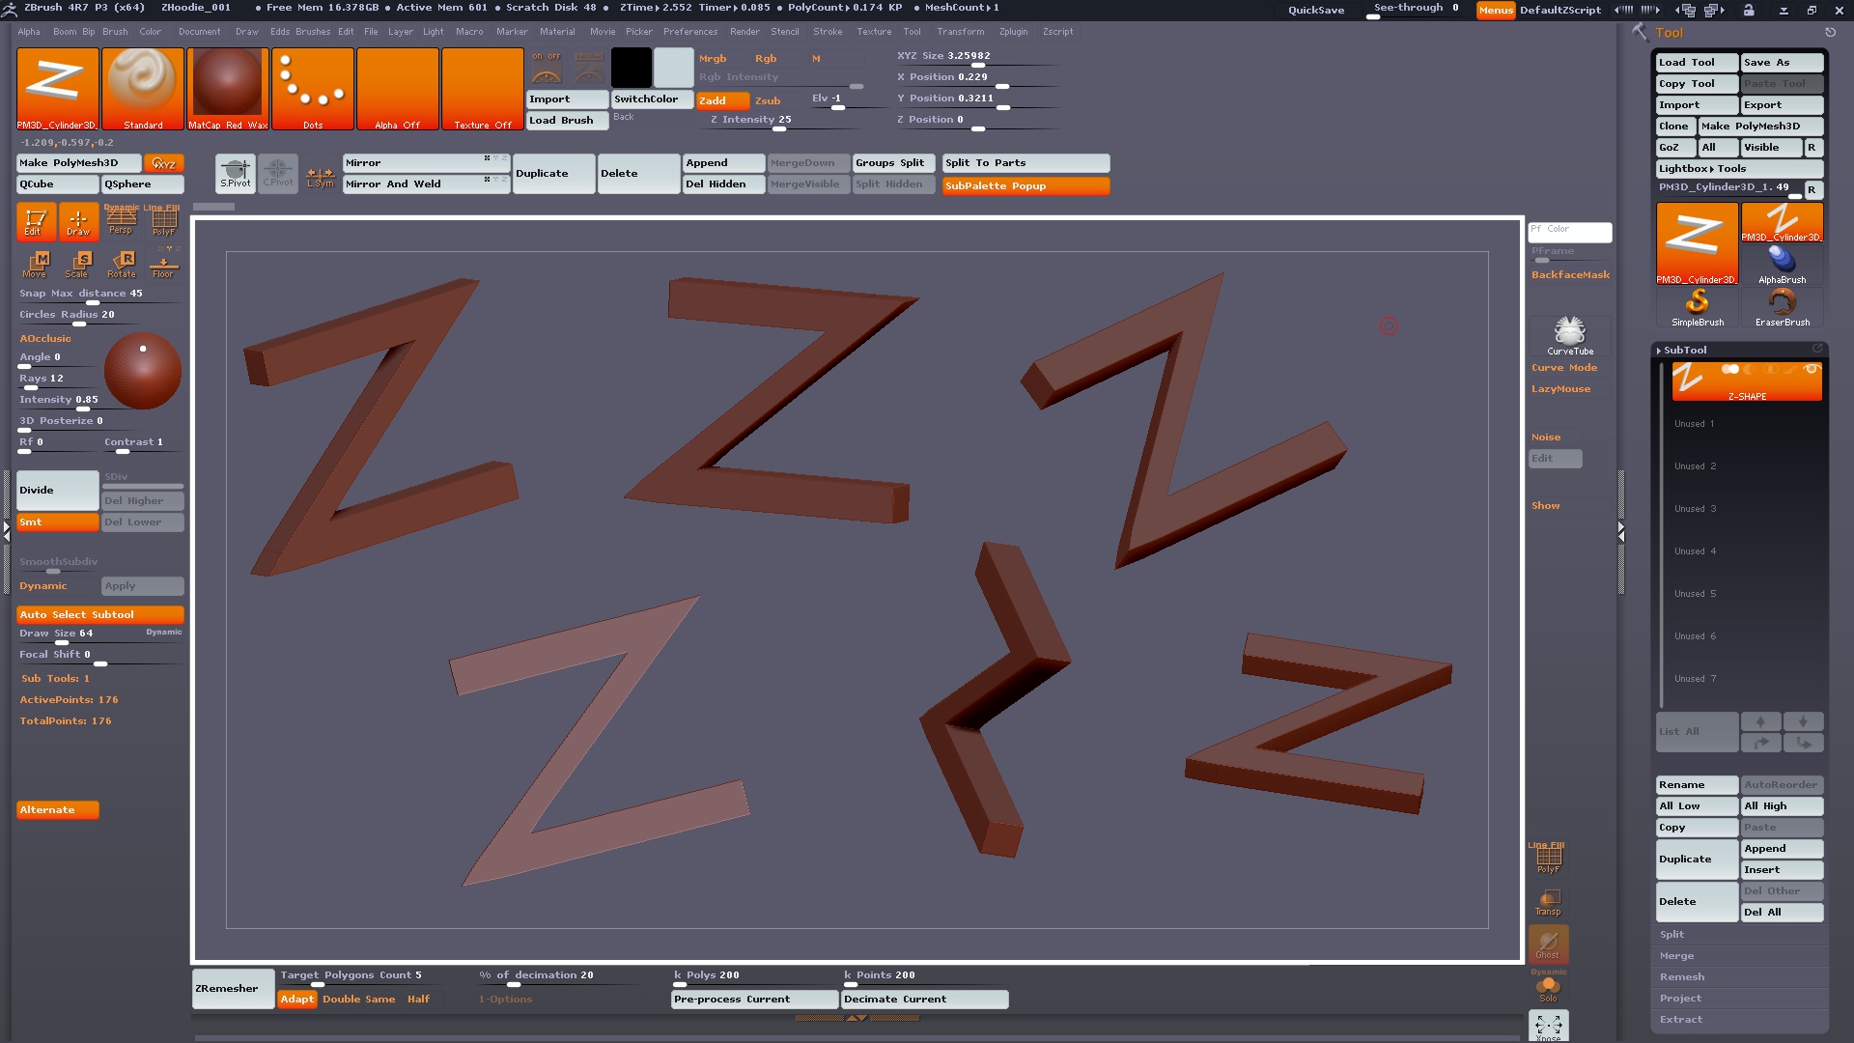This screenshot has width=1854, height=1043.
Task: Click the Split To Parts button
Action: click(1025, 162)
